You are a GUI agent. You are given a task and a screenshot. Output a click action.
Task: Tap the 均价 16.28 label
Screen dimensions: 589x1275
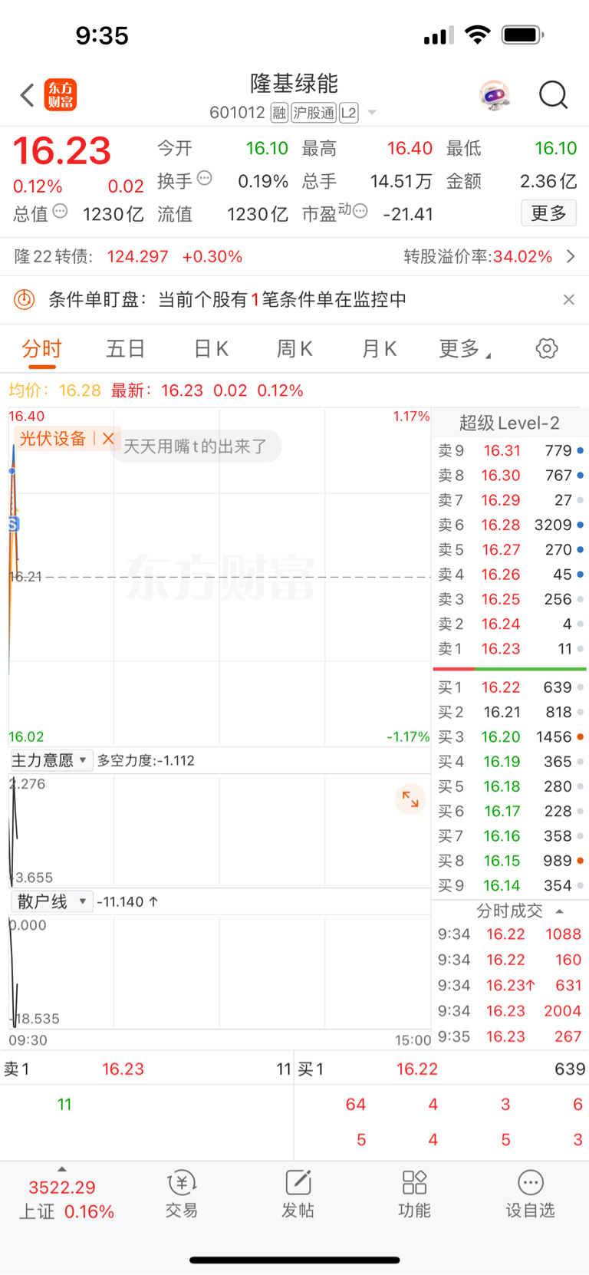54,390
